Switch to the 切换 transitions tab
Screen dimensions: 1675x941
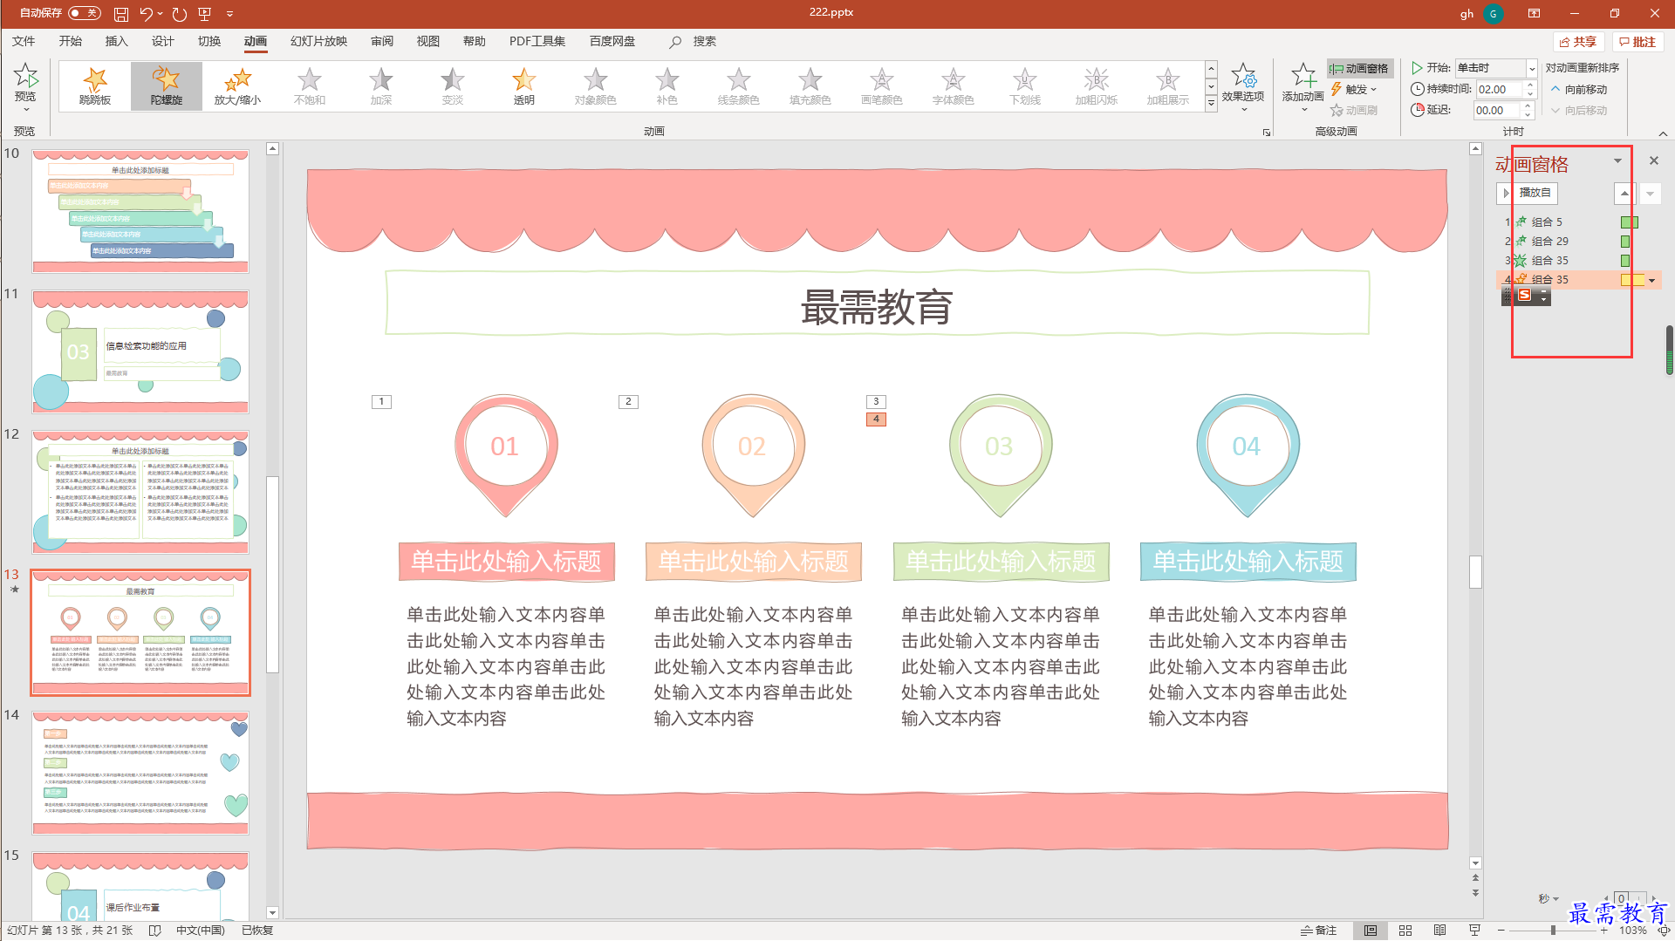209,41
